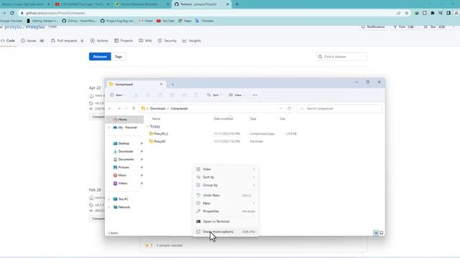The image size is (460, 258).
Task: Select Home in the Explorer sidebar
Action: (x=124, y=120)
